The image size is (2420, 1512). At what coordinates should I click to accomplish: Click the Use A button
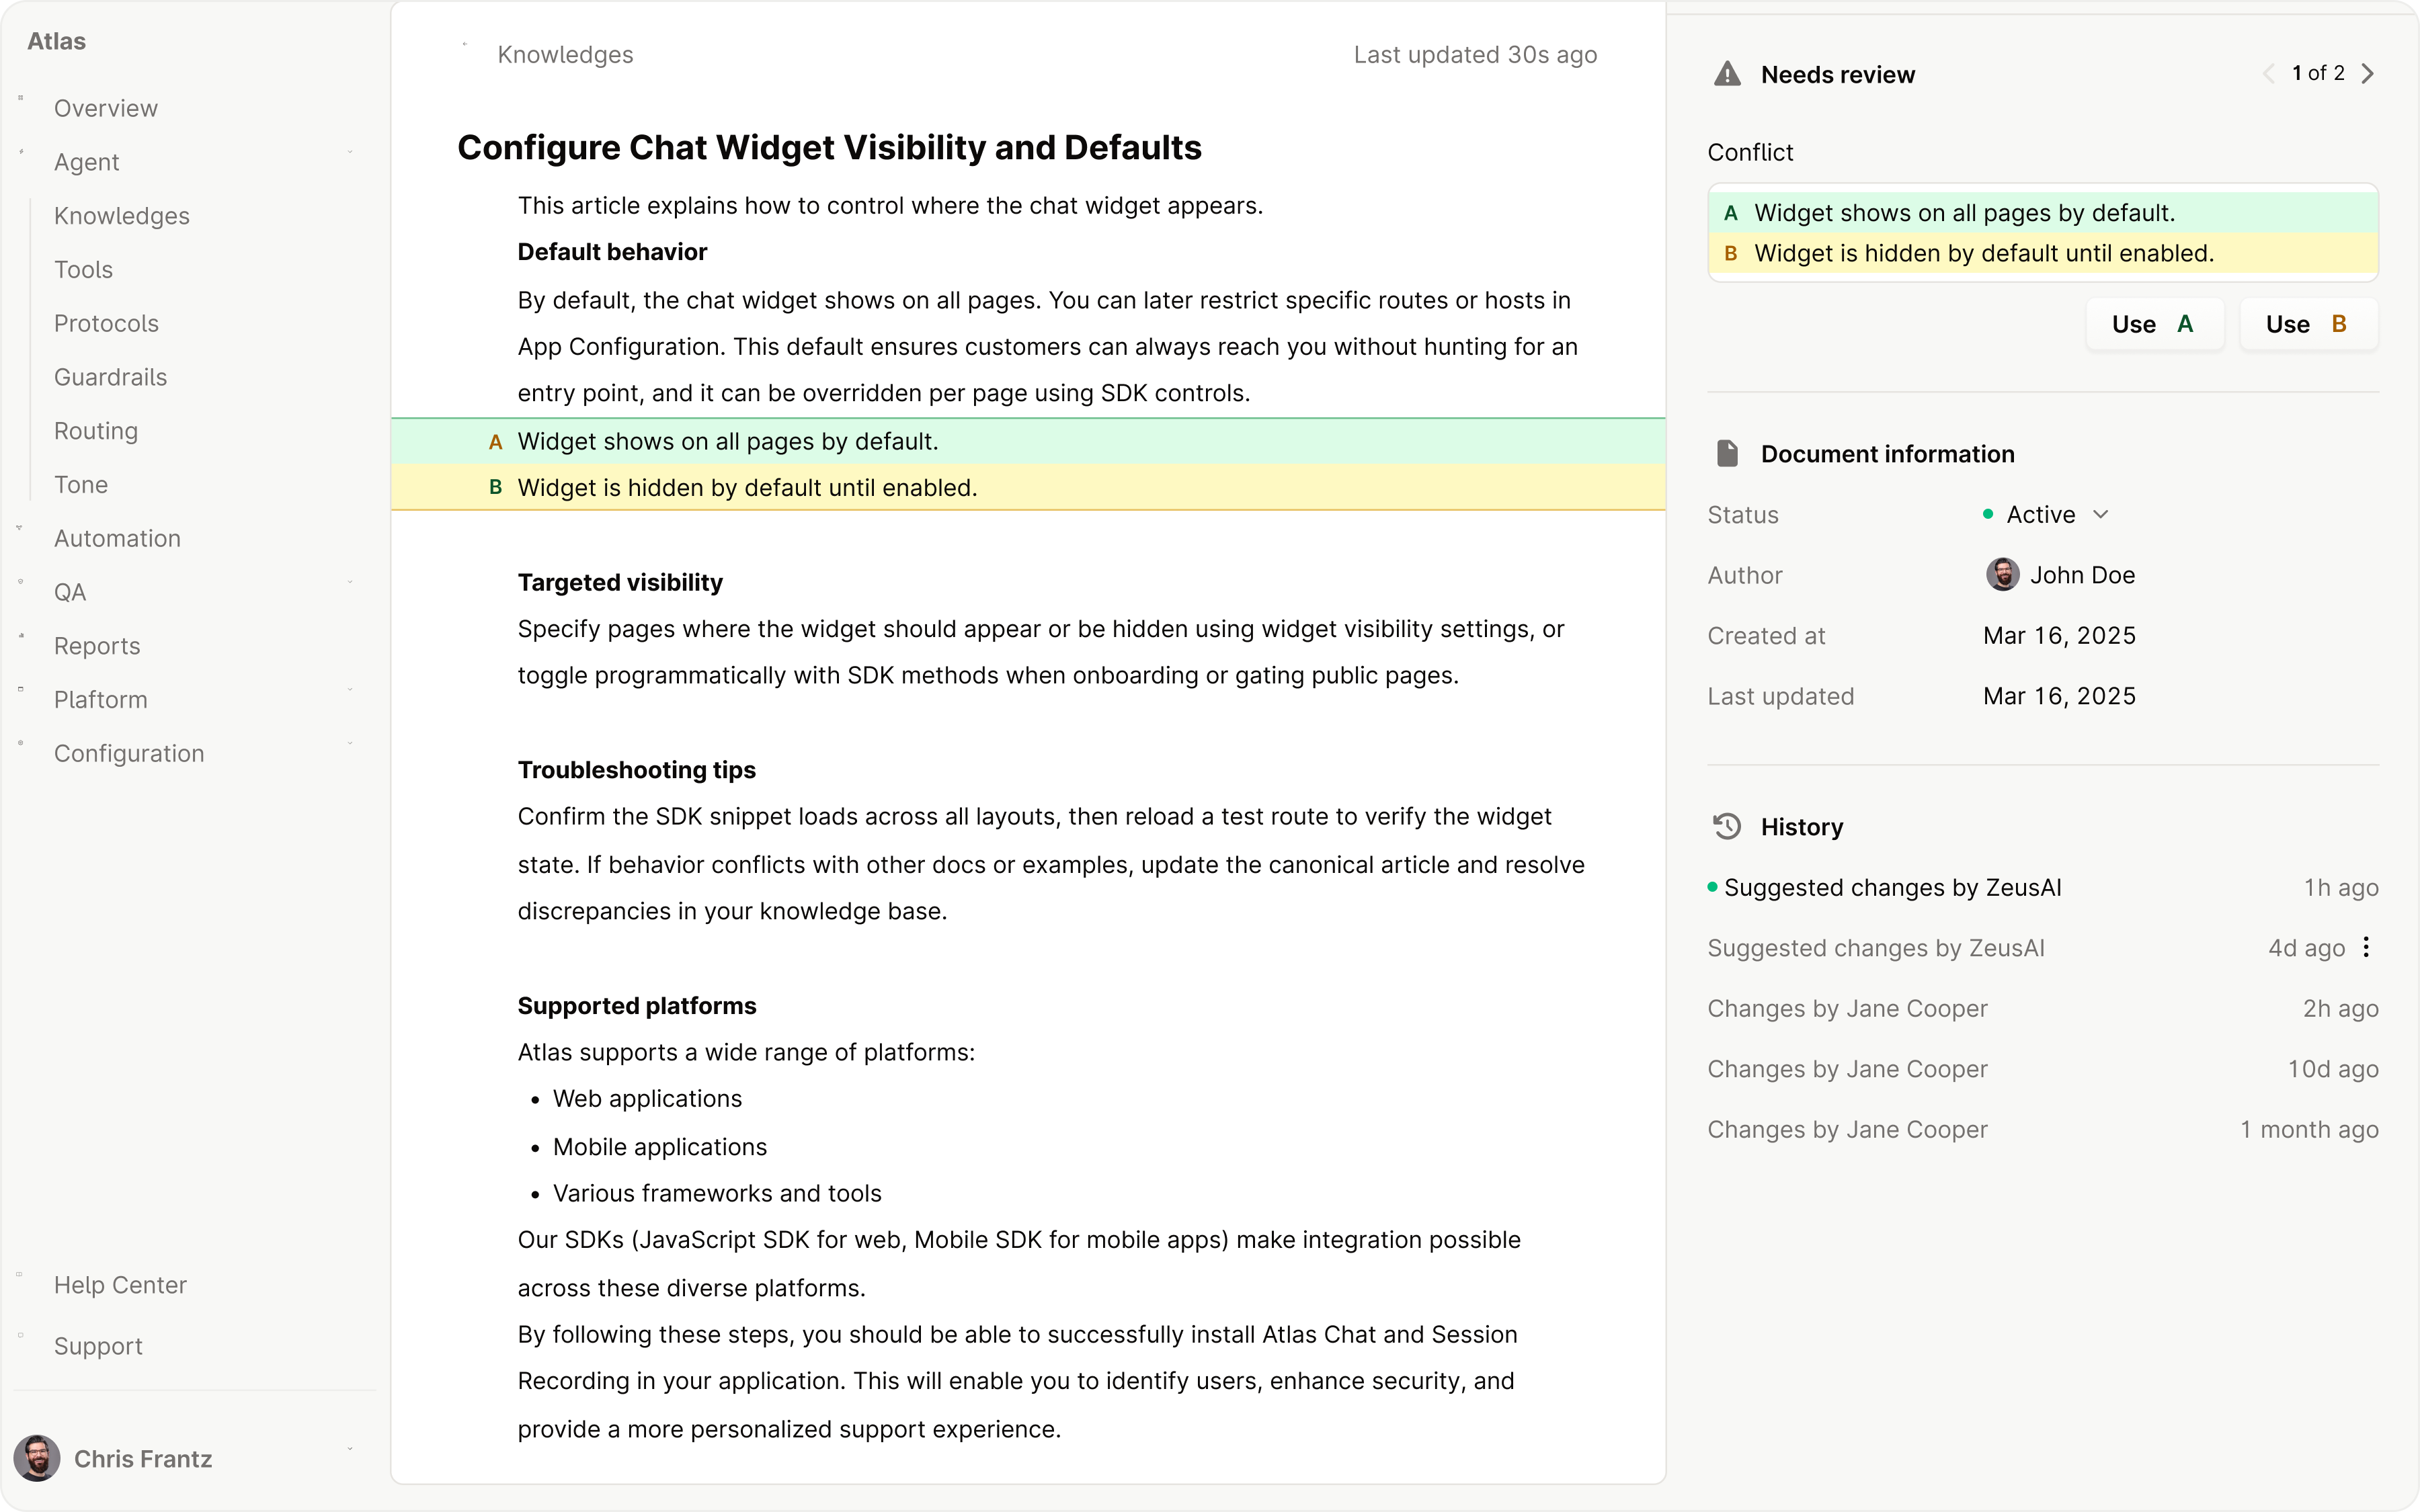pos(2154,324)
